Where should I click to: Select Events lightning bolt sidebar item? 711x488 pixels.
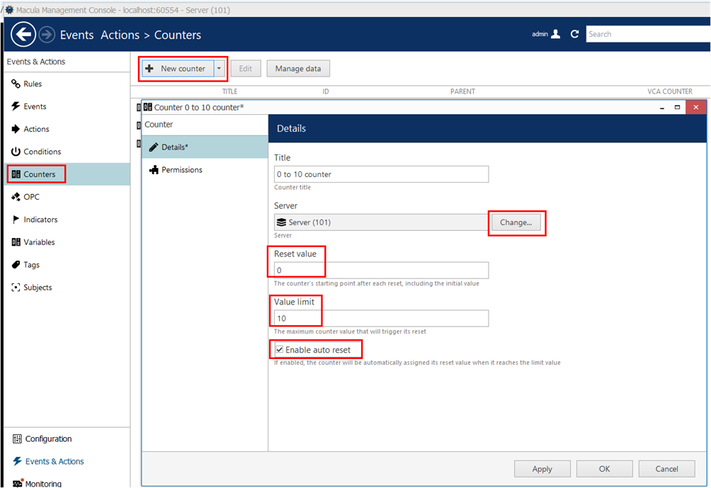(34, 106)
